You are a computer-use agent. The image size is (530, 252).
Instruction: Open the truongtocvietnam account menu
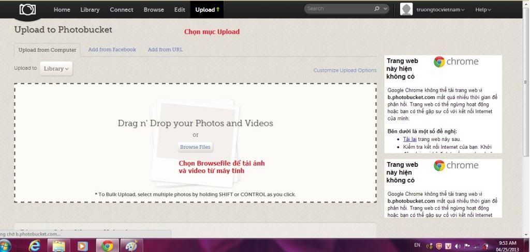pos(440,10)
